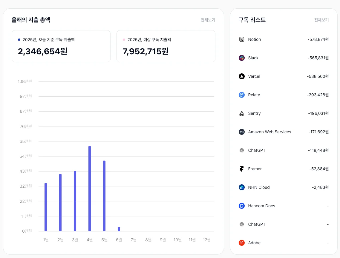
Task: Click the Adobe logo icon
Action: click(x=242, y=243)
